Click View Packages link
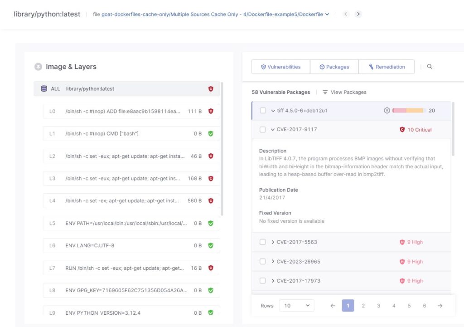464x327 pixels. (x=344, y=92)
